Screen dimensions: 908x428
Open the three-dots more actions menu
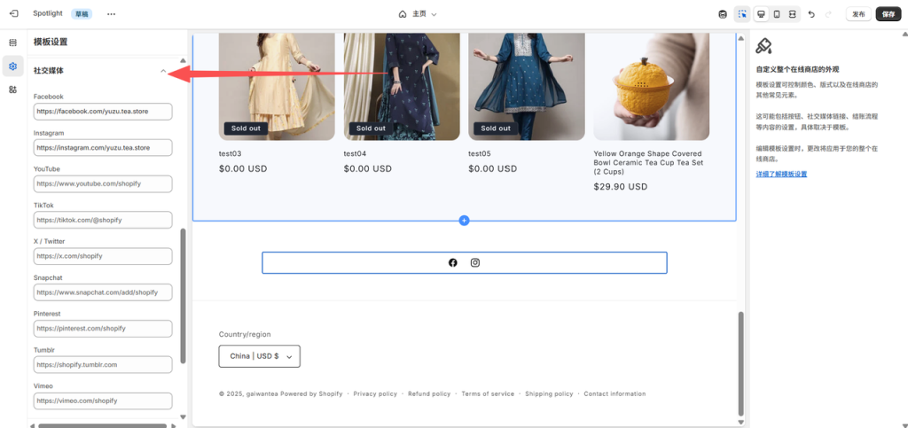coord(111,14)
